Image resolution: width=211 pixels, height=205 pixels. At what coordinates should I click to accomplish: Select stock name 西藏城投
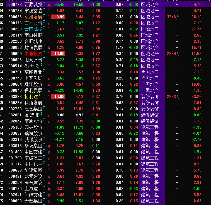(33, 4)
